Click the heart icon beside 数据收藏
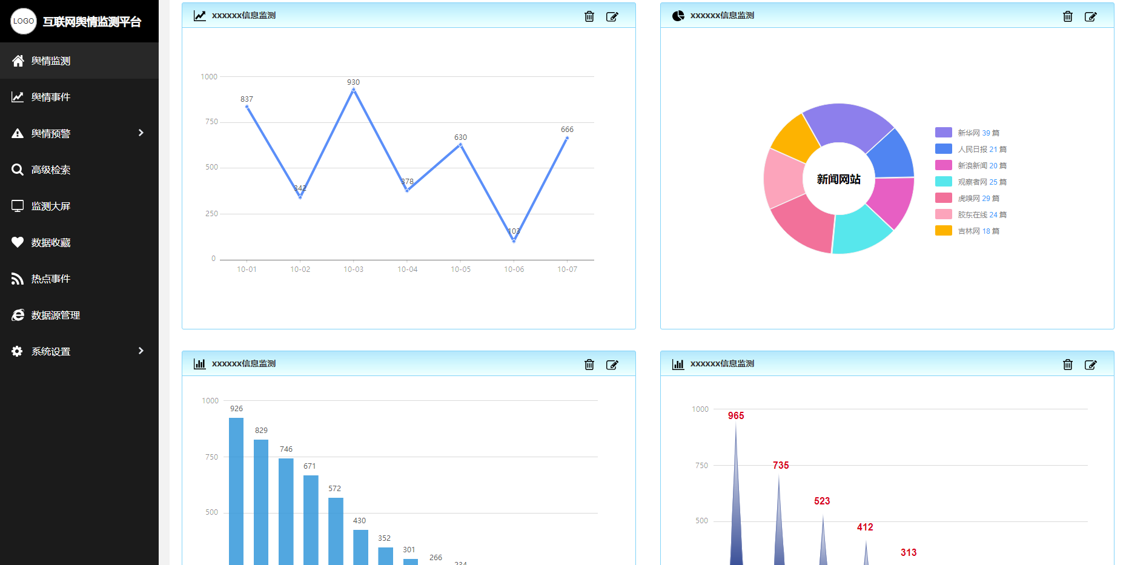1126x565 pixels. (18, 242)
